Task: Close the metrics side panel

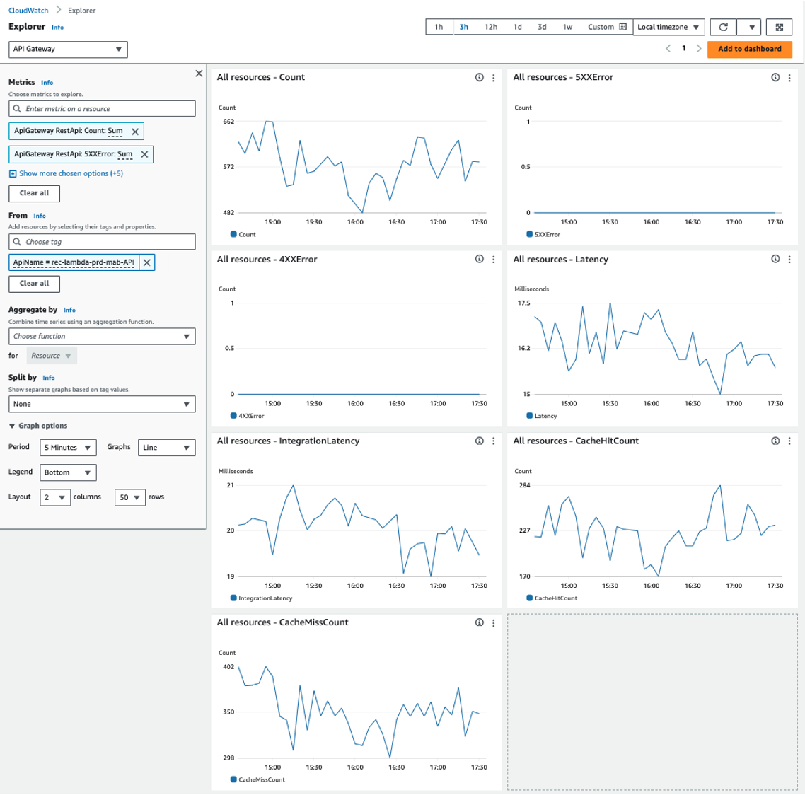Action: pyautogui.click(x=199, y=74)
